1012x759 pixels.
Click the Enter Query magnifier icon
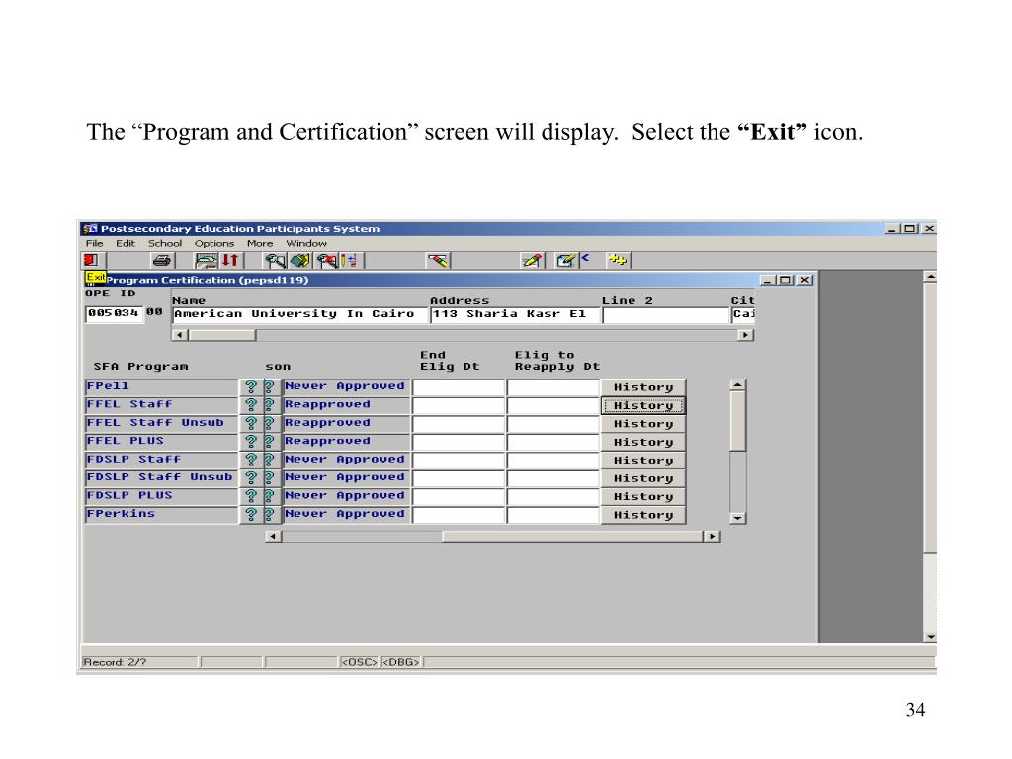coord(276,260)
